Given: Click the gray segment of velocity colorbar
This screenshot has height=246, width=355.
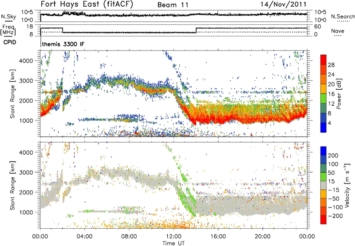Looking at the screenshot, I should coord(323,186).
